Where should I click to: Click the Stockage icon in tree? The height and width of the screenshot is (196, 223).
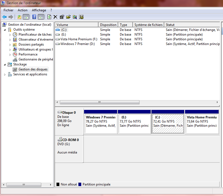pos(10,64)
